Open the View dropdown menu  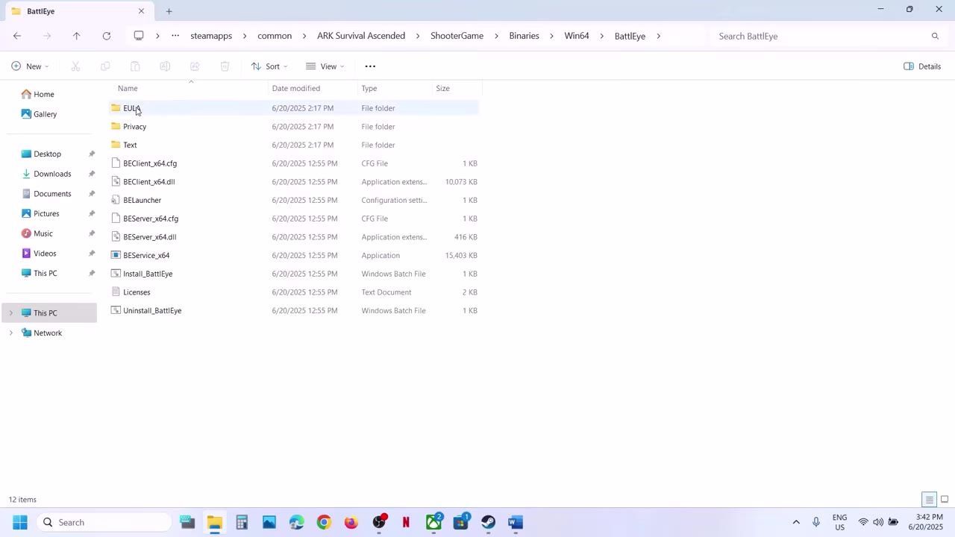coord(325,66)
